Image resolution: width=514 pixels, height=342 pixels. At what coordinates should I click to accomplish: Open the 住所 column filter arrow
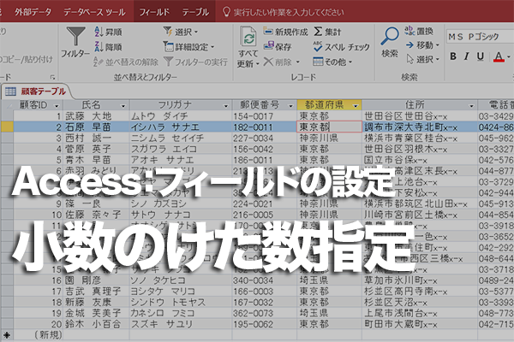tap(471, 106)
